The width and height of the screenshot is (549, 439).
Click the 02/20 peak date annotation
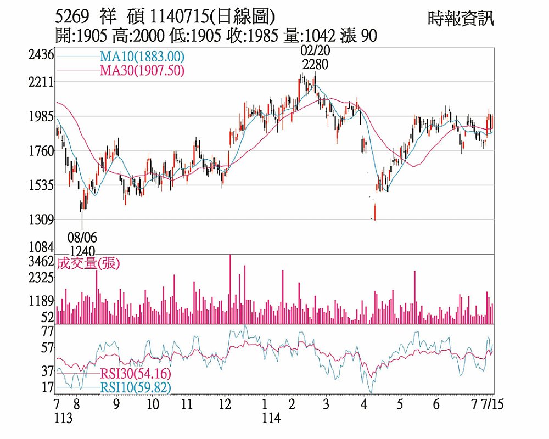315,51
